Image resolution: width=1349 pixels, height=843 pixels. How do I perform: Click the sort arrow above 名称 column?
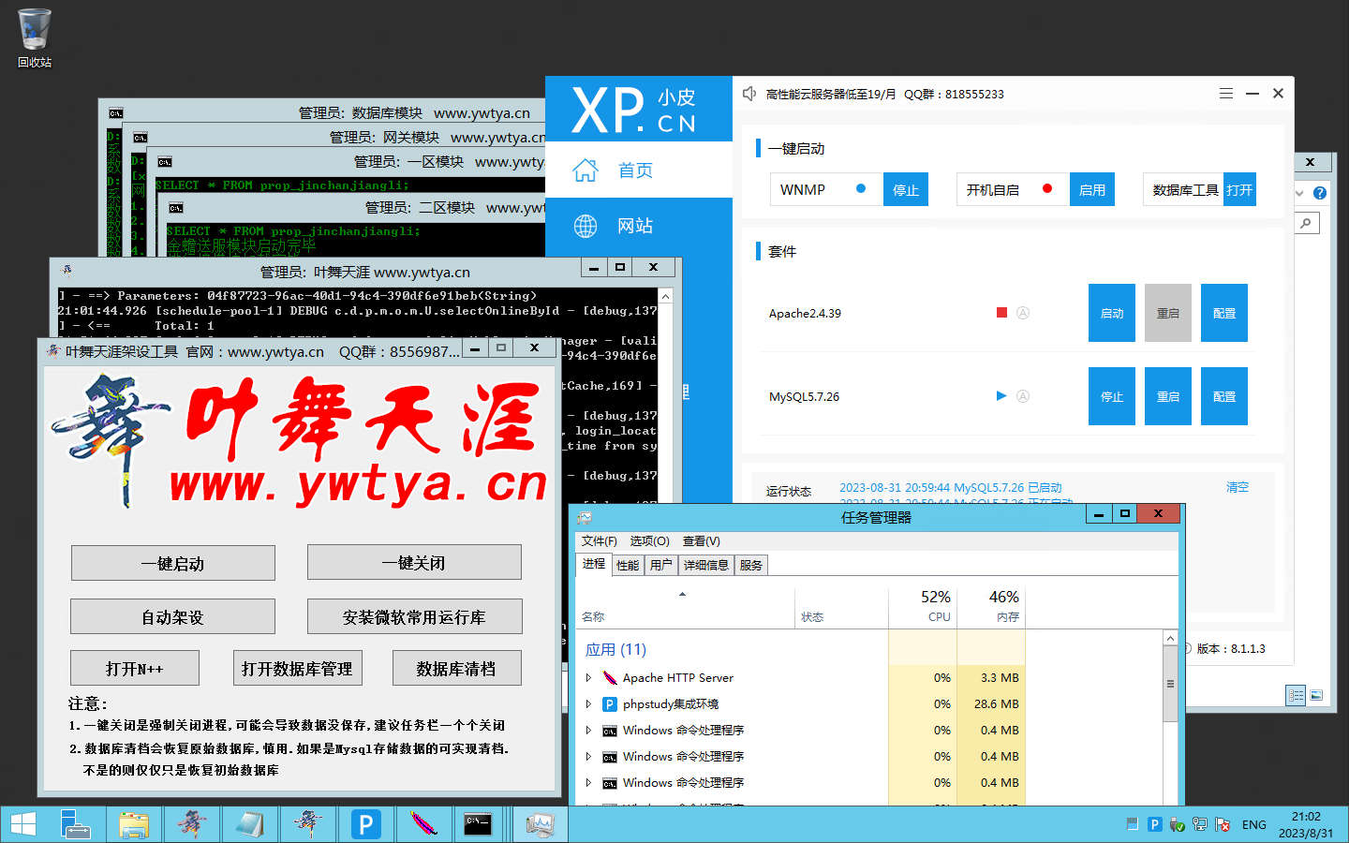point(682,594)
